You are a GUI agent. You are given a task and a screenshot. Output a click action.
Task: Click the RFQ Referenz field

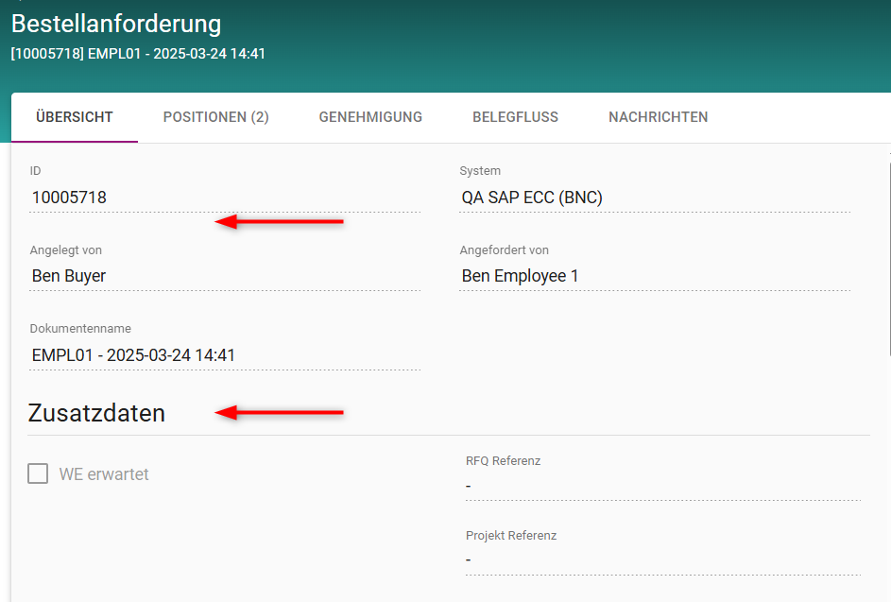coord(662,486)
